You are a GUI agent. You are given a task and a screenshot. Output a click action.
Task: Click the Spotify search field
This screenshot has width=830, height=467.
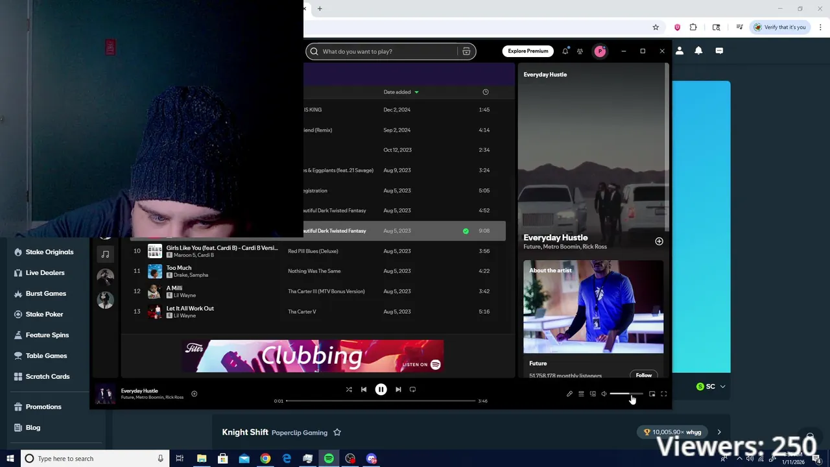[x=389, y=51]
